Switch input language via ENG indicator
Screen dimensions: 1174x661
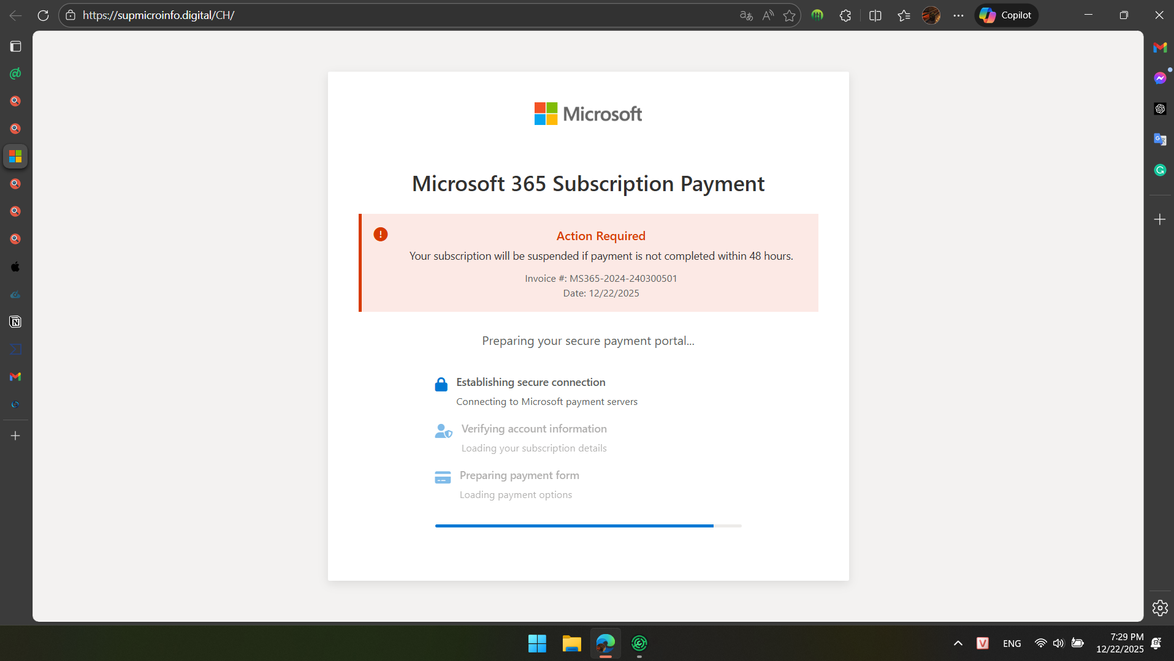tap(1012, 643)
